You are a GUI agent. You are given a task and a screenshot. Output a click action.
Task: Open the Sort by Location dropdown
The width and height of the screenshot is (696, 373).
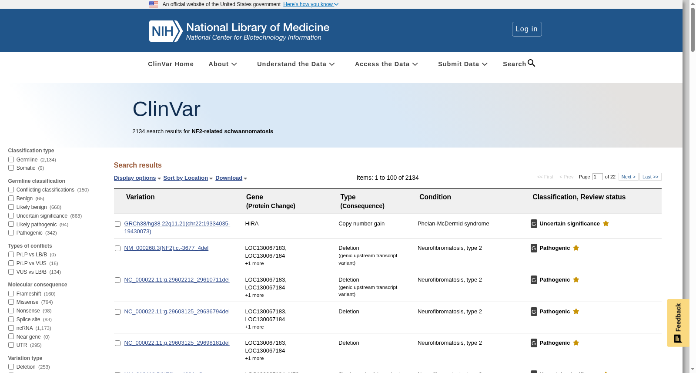pyautogui.click(x=188, y=178)
